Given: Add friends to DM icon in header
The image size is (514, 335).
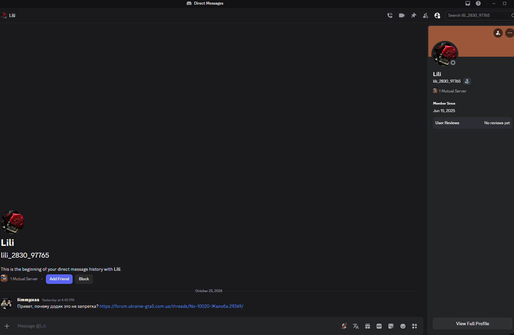Looking at the screenshot, I should 425,15.
